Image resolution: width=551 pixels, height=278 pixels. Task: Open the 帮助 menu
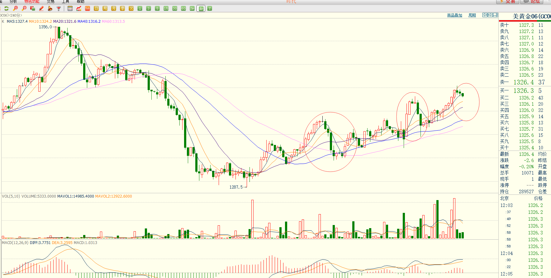tap(81, 2)
